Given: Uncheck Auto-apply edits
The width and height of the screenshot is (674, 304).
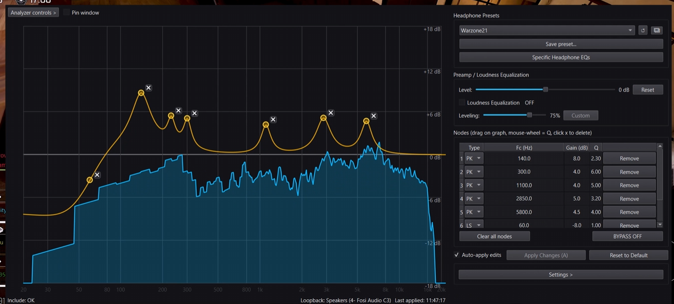Looking at the screenshot, I should [x=457, y=255].
